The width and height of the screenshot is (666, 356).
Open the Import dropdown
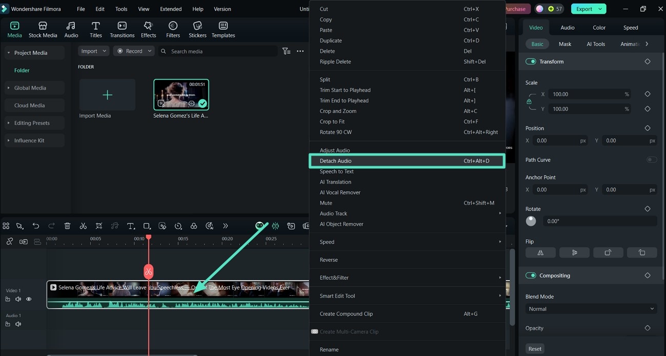pyautogui.click(x=93, y=51)
